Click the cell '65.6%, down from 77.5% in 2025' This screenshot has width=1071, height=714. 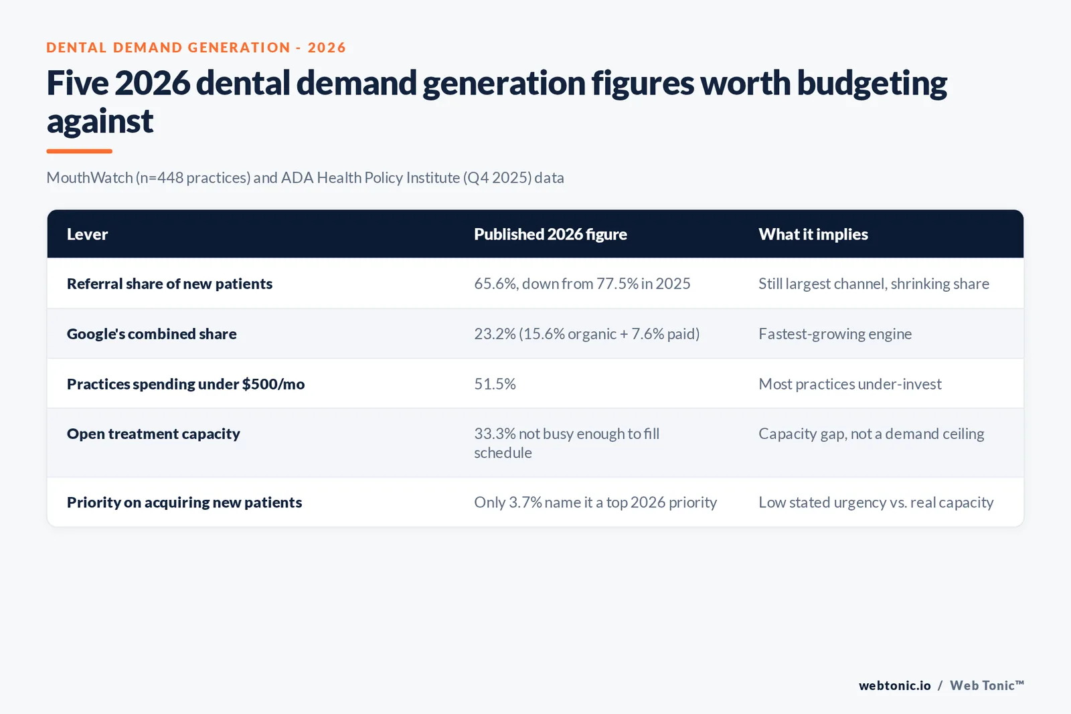coord(582,284)
